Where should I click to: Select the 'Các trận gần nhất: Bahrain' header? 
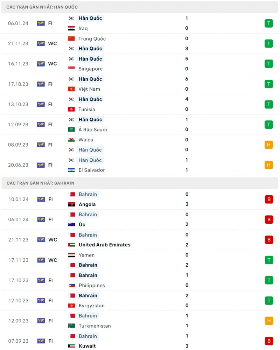pyautogui.click(x=40, y=183)
